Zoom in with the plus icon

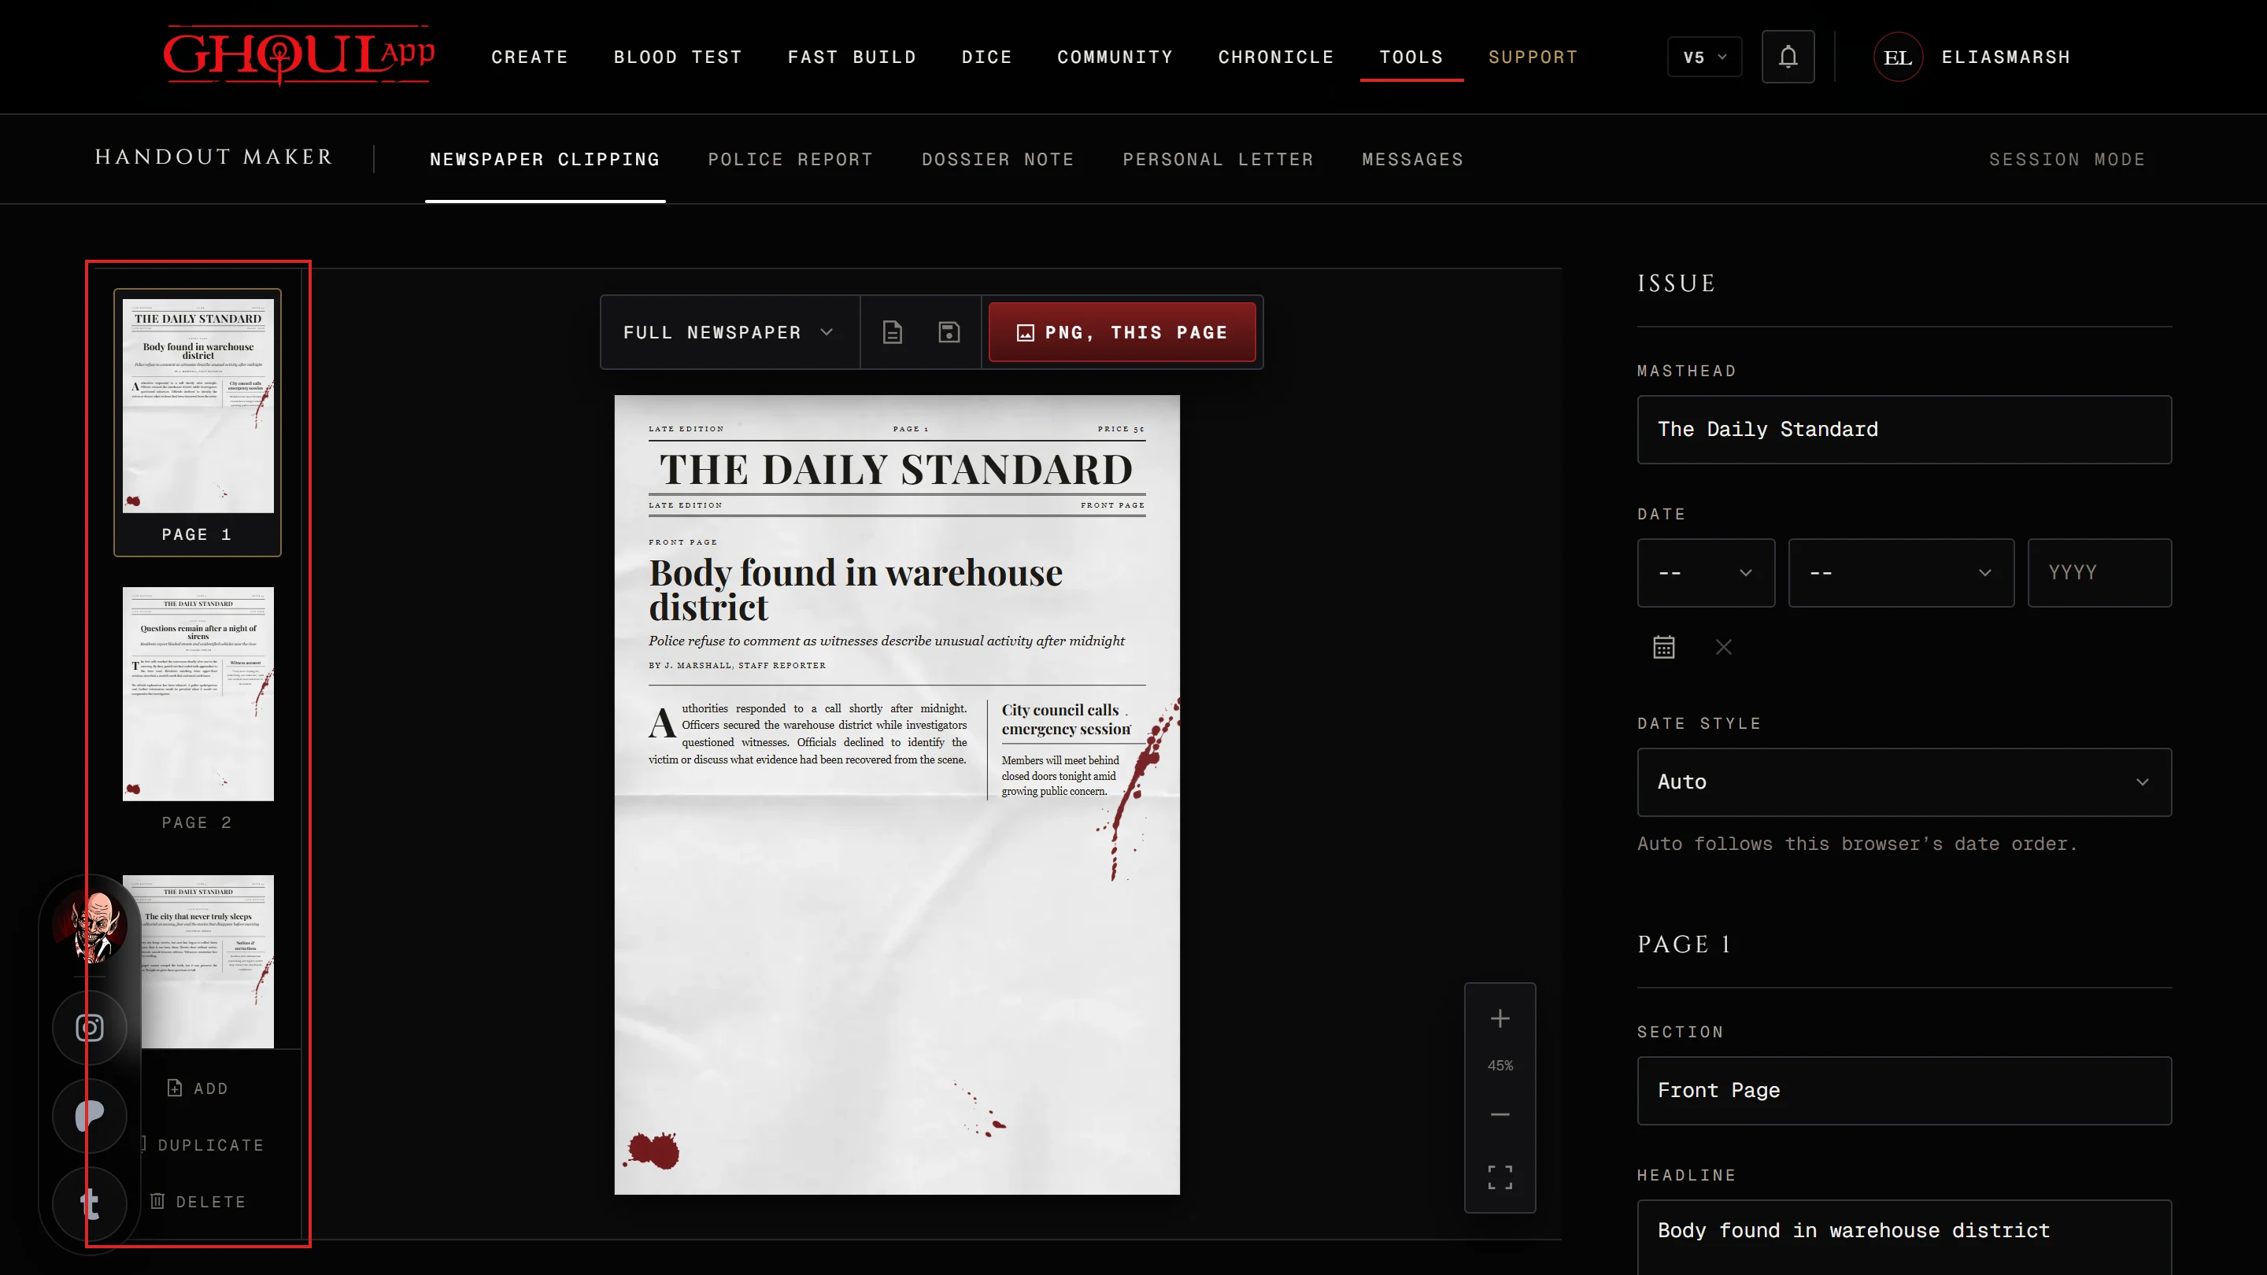click(1500, 1018)
